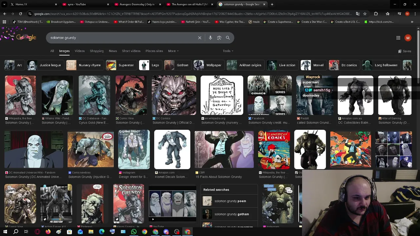Click the Chrome address bar URL

pyautogui.click(x=192, y=14)
